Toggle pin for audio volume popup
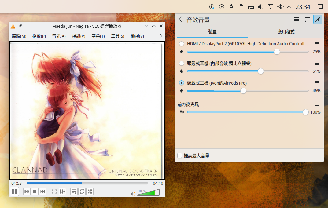This screenshot has width=328, height=208. click(318, 19)
